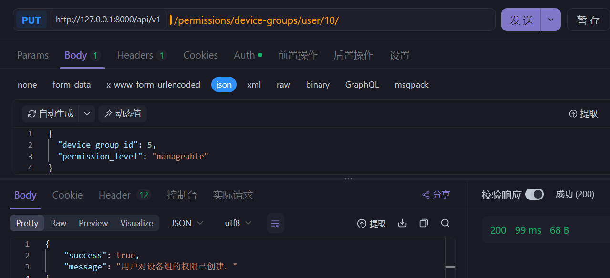Select none body type
This screenshot has width=610, height=278.
27,85
